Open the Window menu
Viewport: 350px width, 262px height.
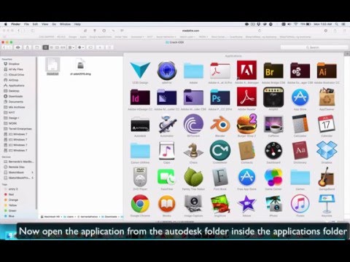(65, 24)
